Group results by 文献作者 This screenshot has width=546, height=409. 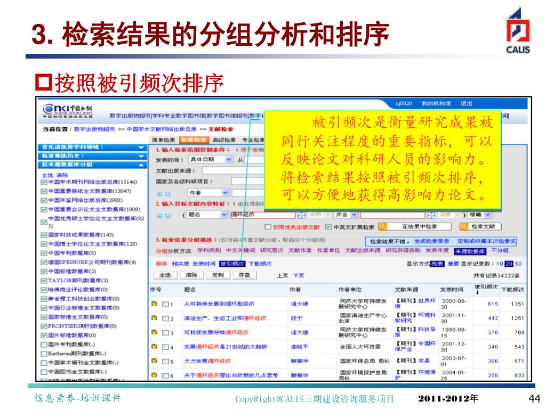pos(300,250)
